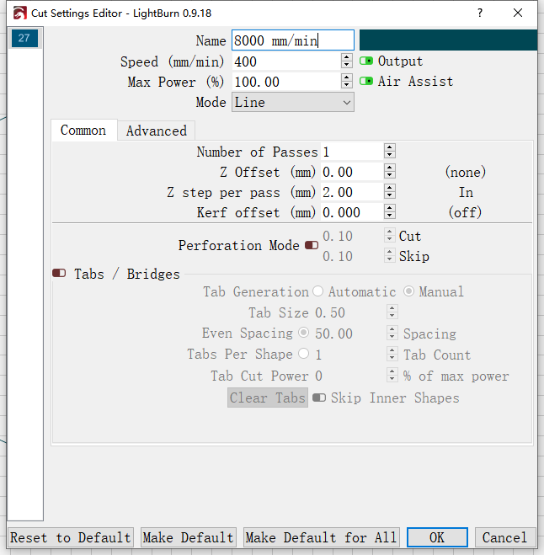Toggle the Skip Inner Shapes switch
The height and width of the screenshot is (555, 544).
319,398
